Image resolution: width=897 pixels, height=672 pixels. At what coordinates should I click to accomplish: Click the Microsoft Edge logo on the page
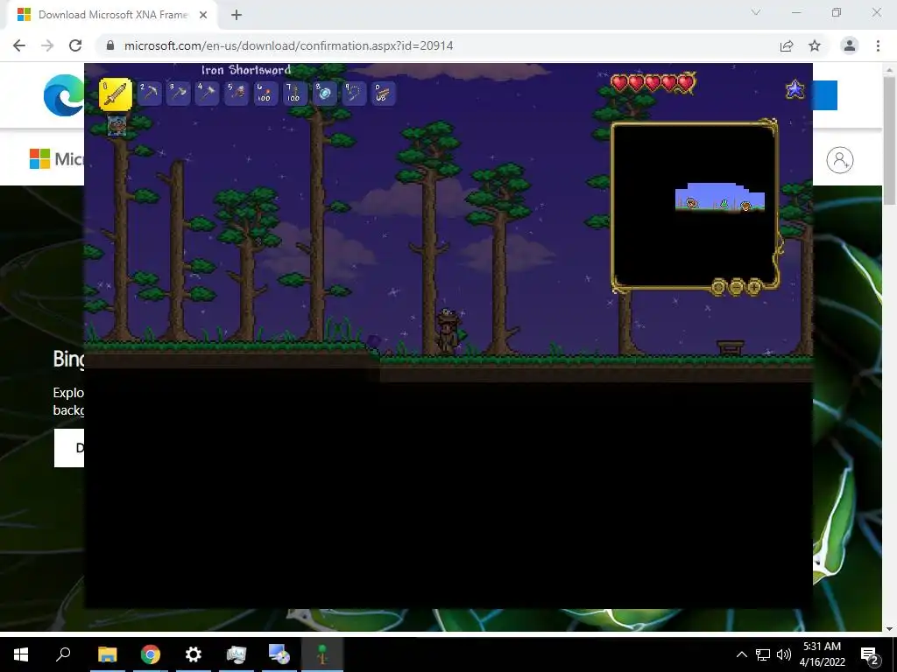coord(63,94)
